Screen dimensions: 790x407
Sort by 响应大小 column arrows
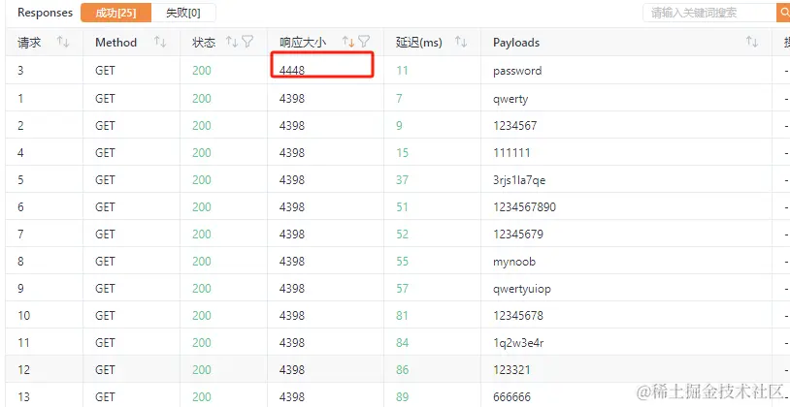pos(348,42)
